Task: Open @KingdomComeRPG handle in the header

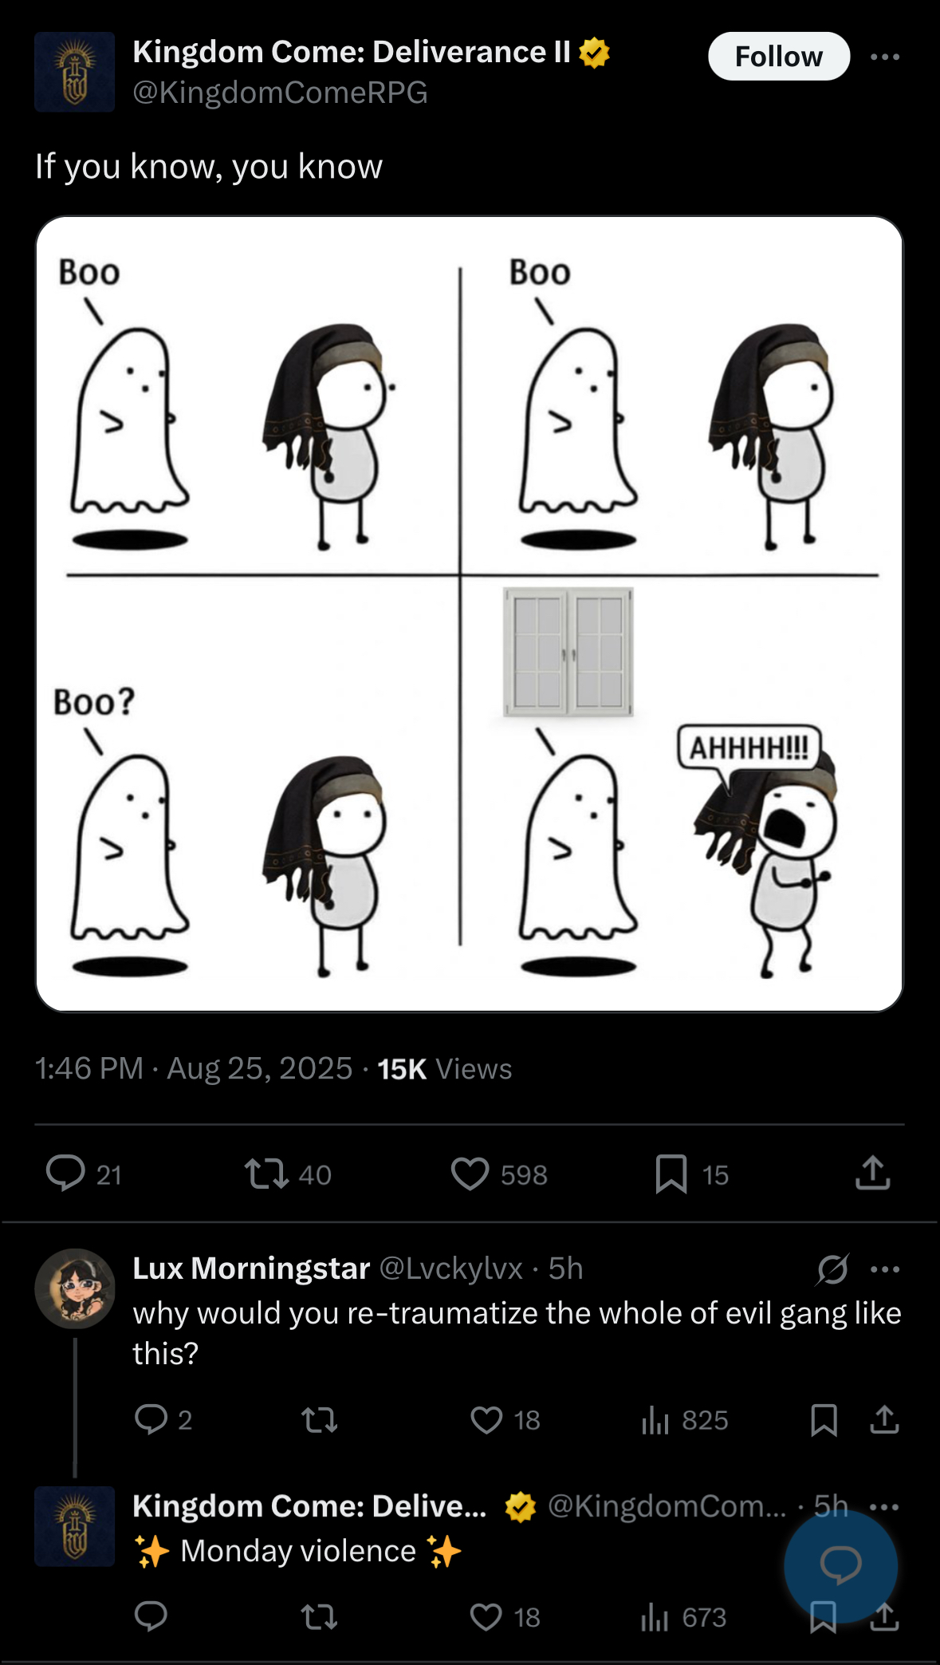Action: [x=280, y=93]
